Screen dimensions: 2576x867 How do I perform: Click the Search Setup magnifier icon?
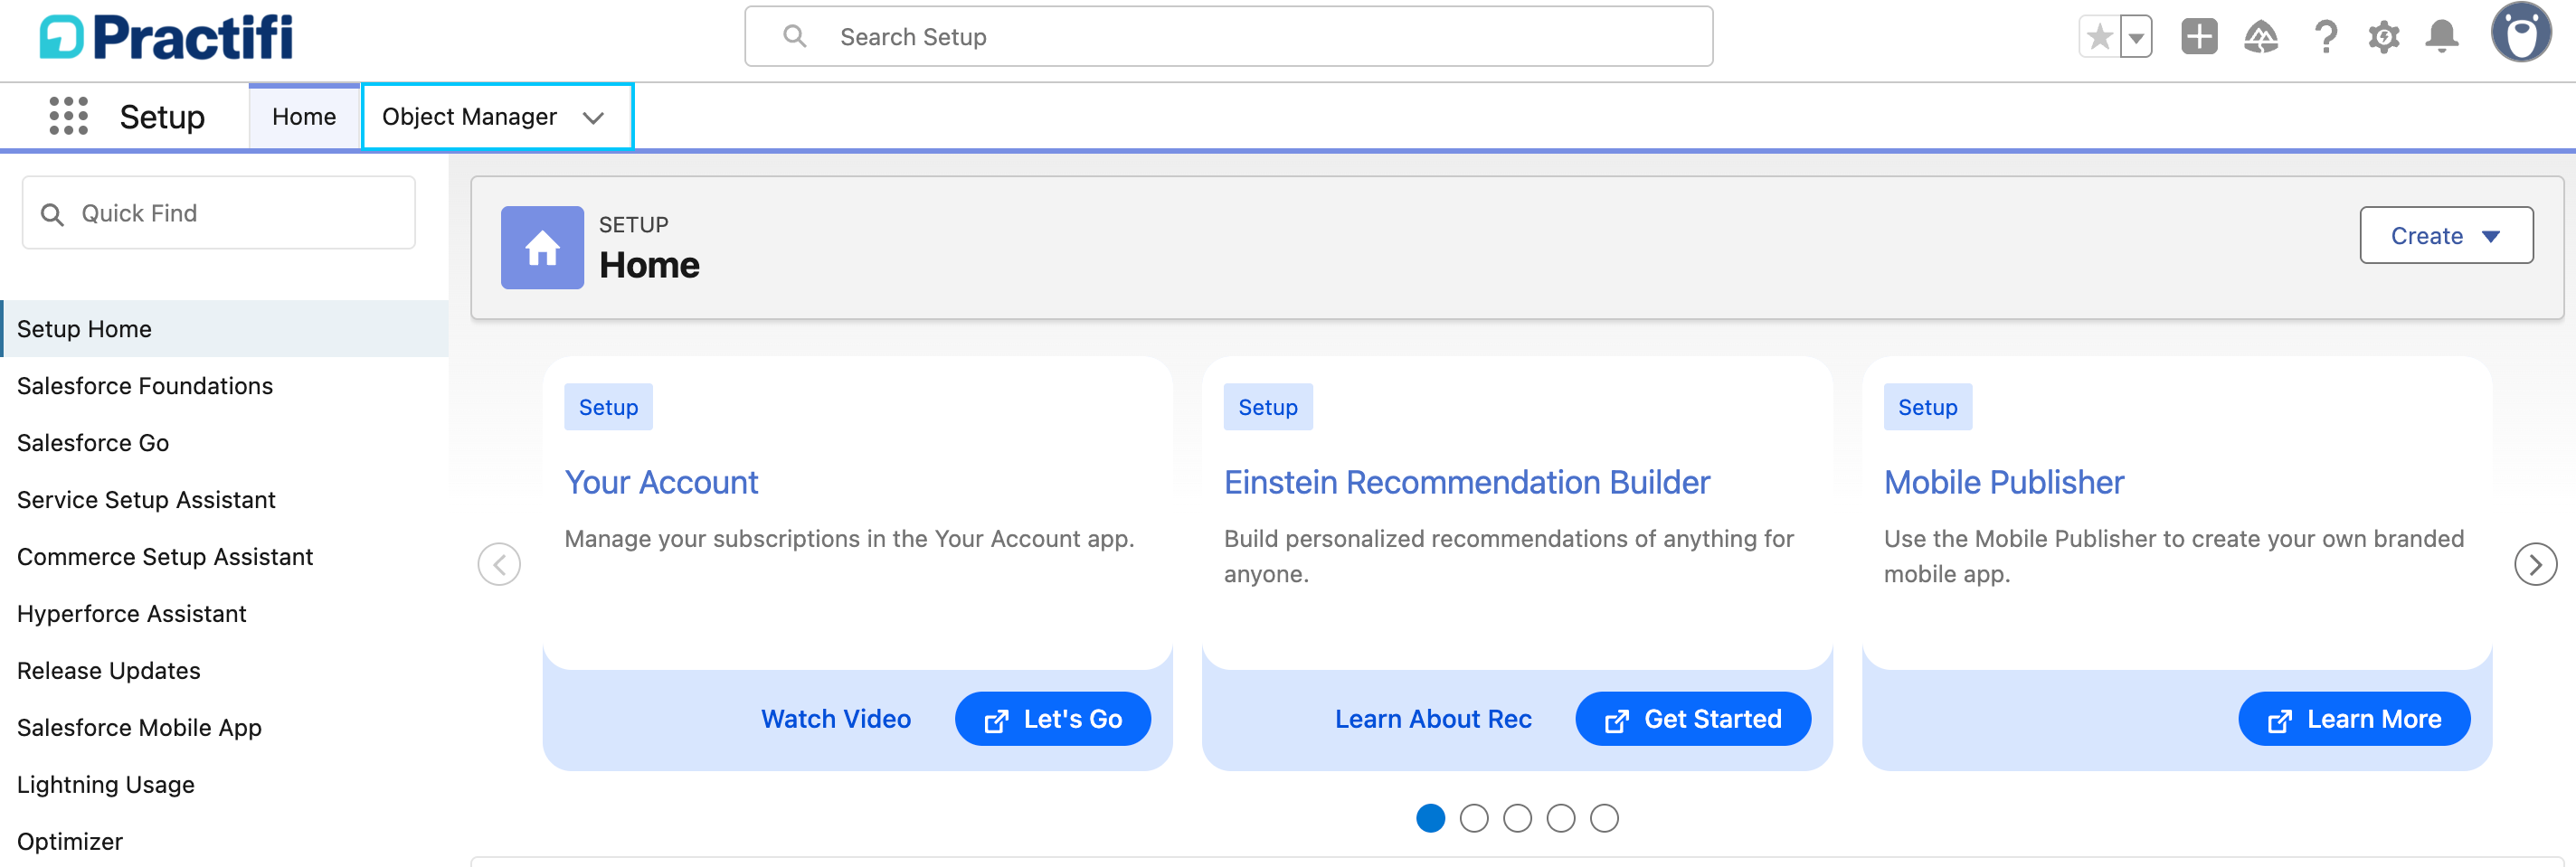pyautogui.click(x=794, y=36)
